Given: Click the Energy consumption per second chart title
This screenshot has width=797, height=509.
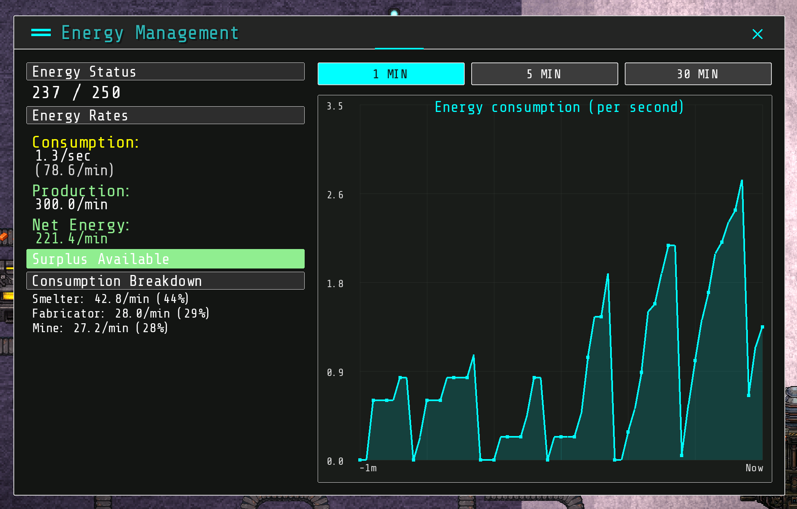Looking at the screenshot, I should pyautogui.click(x=559, y=107).
